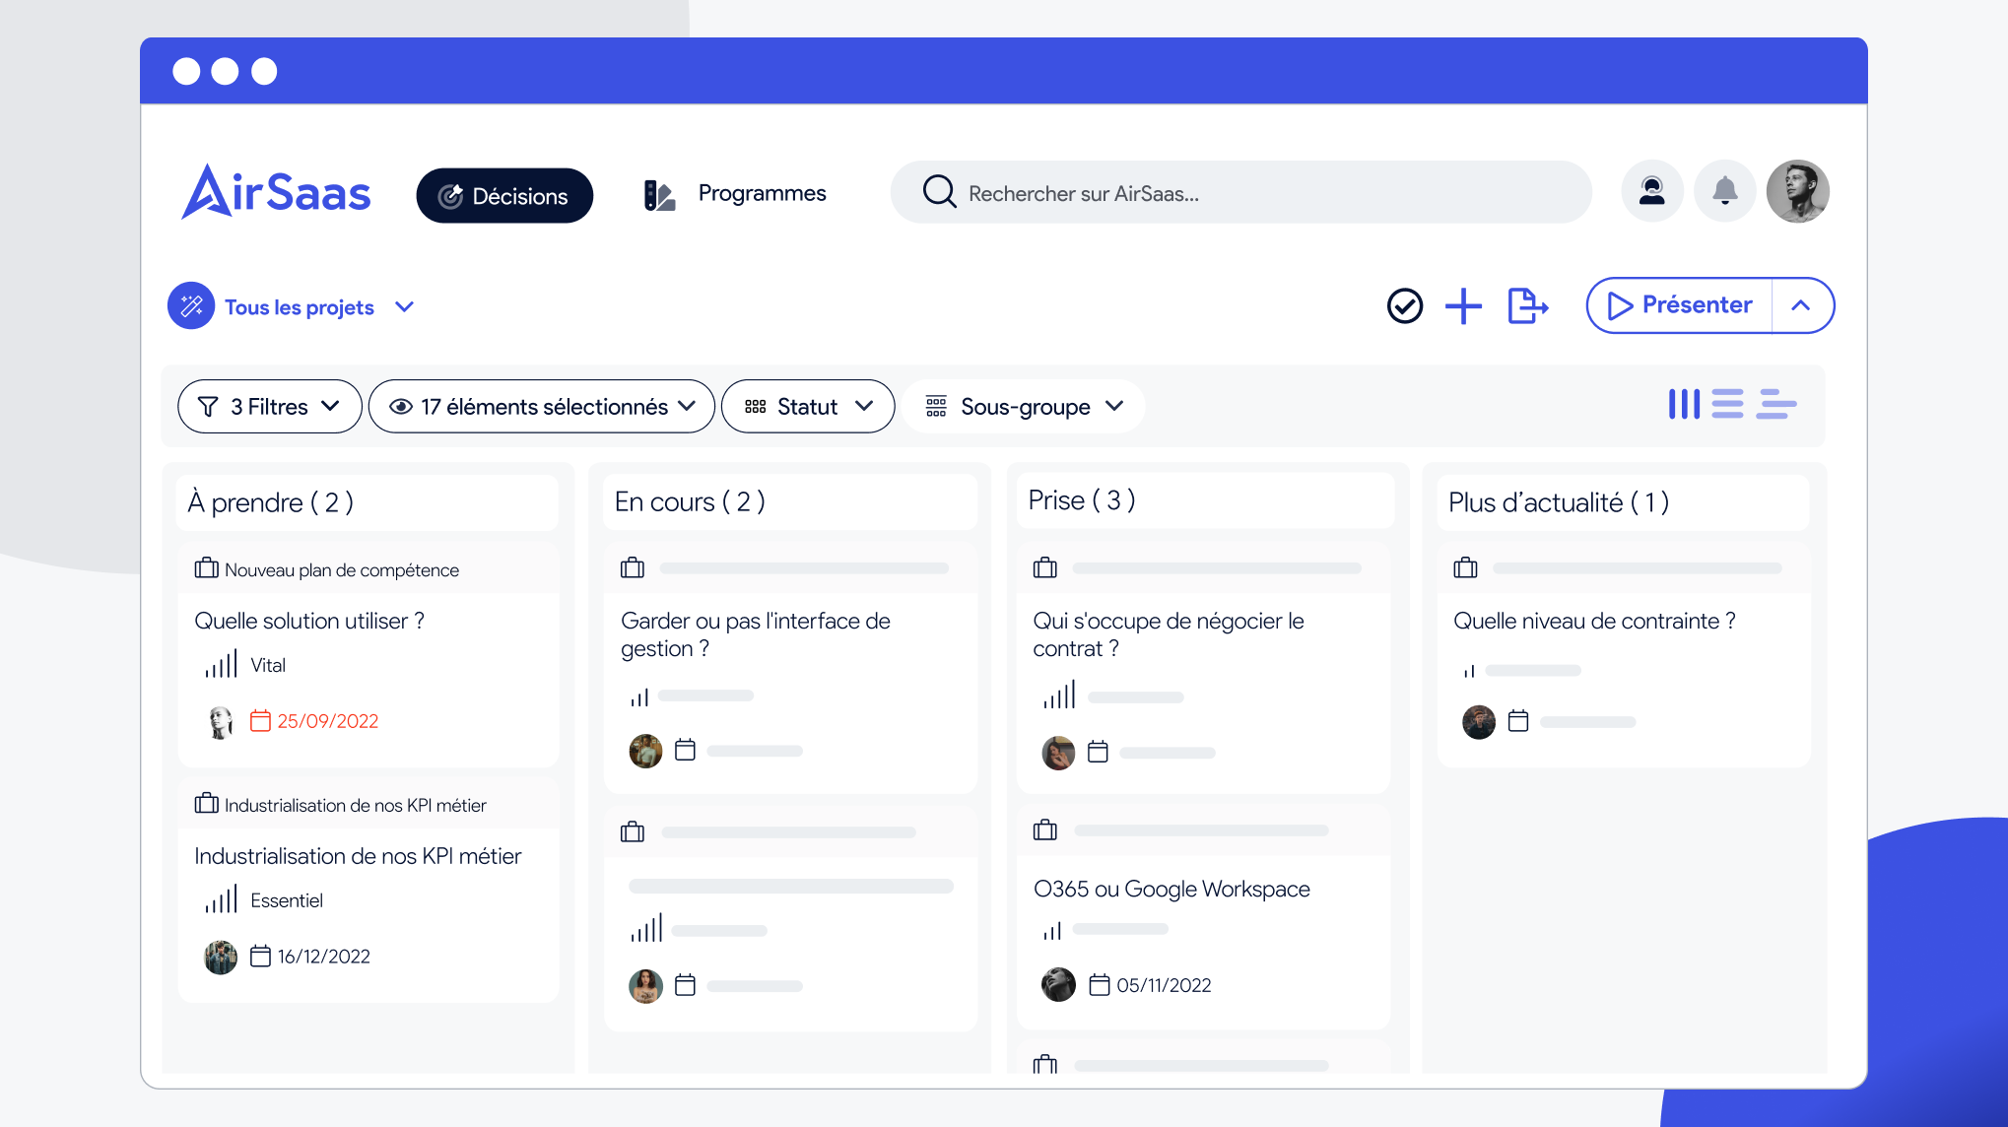Click calendar icon on Quelle niveau card

pyautogui.click(x=1518, y=722)
